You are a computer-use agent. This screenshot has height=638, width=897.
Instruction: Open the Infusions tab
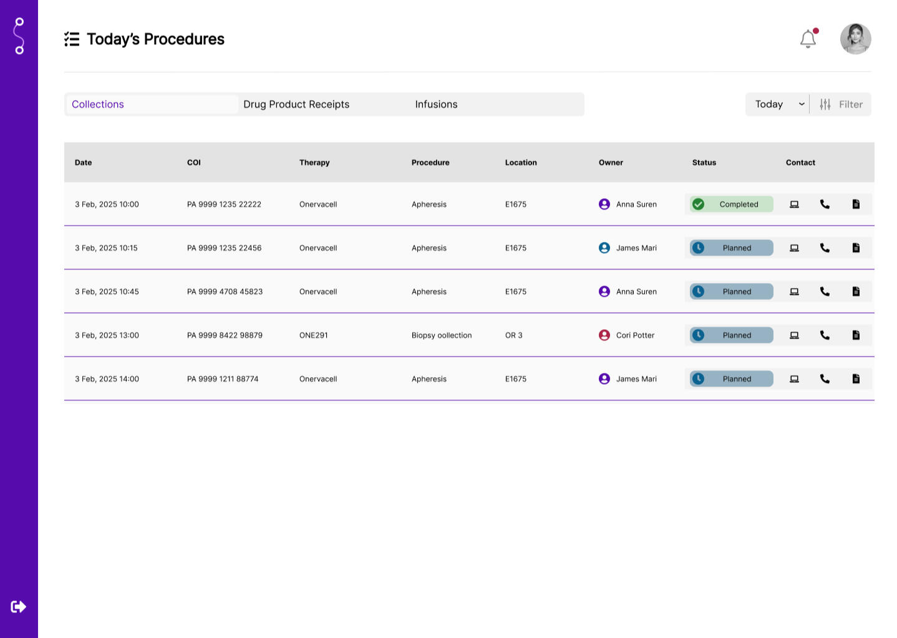[x=436, y=104]
